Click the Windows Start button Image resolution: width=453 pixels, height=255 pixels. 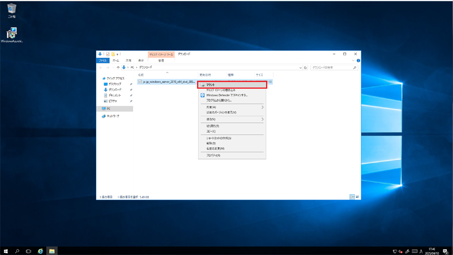click(x=5, y=250)
